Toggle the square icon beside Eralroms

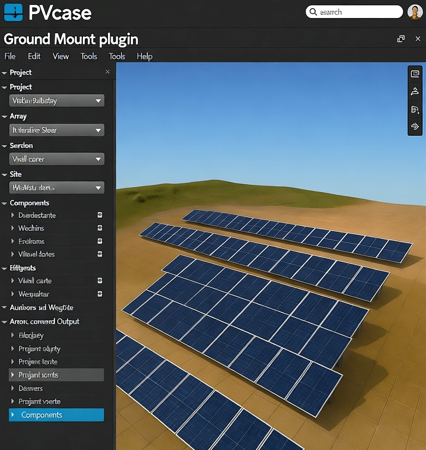[100, 241]
